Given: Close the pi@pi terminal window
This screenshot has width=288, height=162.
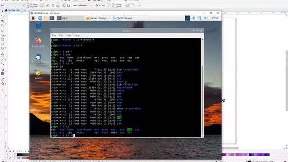Looking at the screenshot, I should click(201, 31).
